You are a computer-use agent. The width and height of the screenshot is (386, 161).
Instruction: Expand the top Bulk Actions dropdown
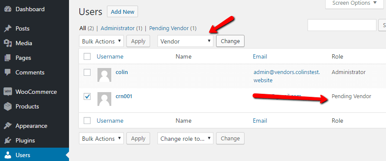pyautogui.click(x=101, y=41)
